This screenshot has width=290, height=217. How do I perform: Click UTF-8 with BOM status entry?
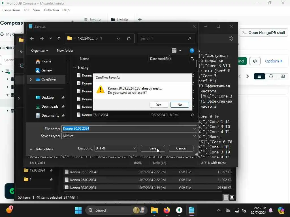213,163
